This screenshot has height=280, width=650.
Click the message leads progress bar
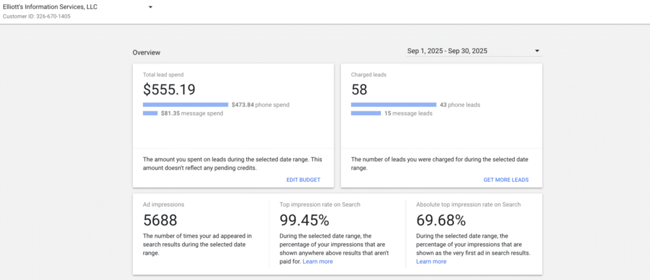(366, 113)
